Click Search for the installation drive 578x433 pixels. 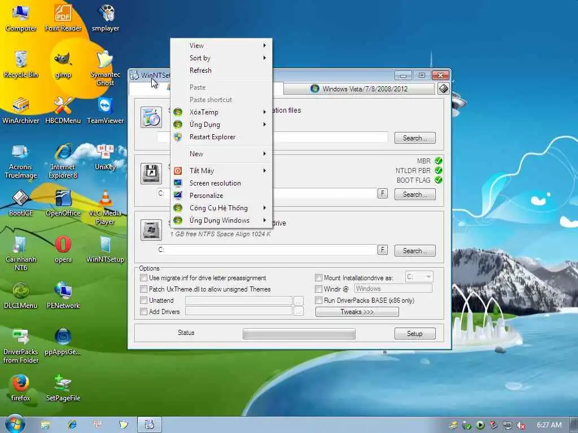pos(415,251)
